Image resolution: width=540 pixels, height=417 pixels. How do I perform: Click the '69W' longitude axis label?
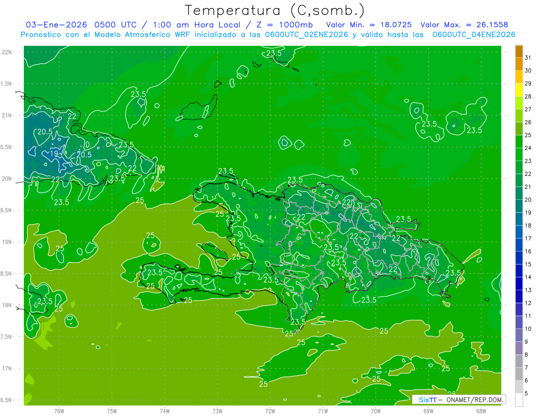point(428,411)
